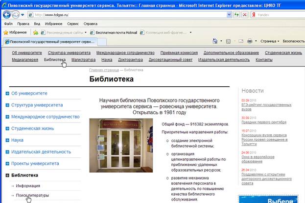Click arrow icon beside sidebar Об университете
Image resolution: width=305 pixels, height=203 pixels.
[7, 94]
